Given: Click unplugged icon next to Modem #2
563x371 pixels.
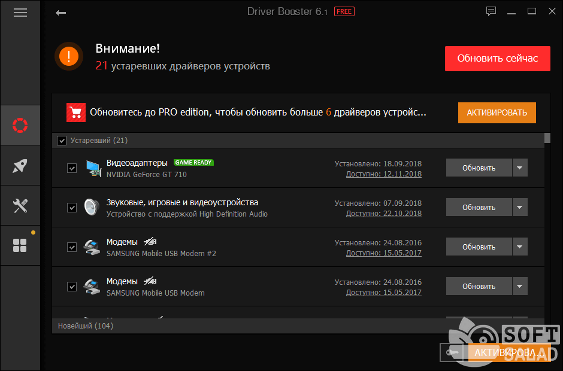Looking at the screenshot, I should coord(150,242).
